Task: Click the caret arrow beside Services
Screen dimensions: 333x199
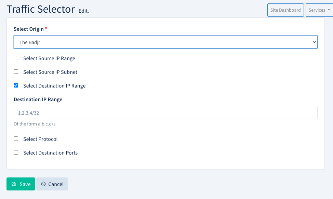Action: pyautogui.click(x=329, y=10)
